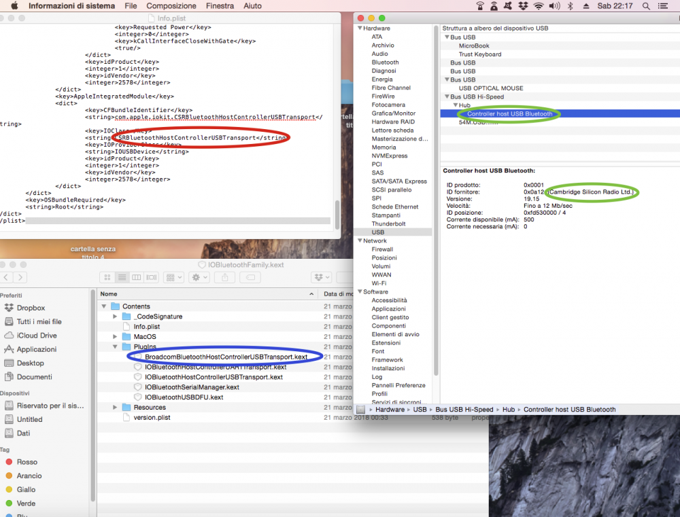Select the Arancio tag
Image resolution: width=680 pixels, height=517 pixels.
(29, 476)
